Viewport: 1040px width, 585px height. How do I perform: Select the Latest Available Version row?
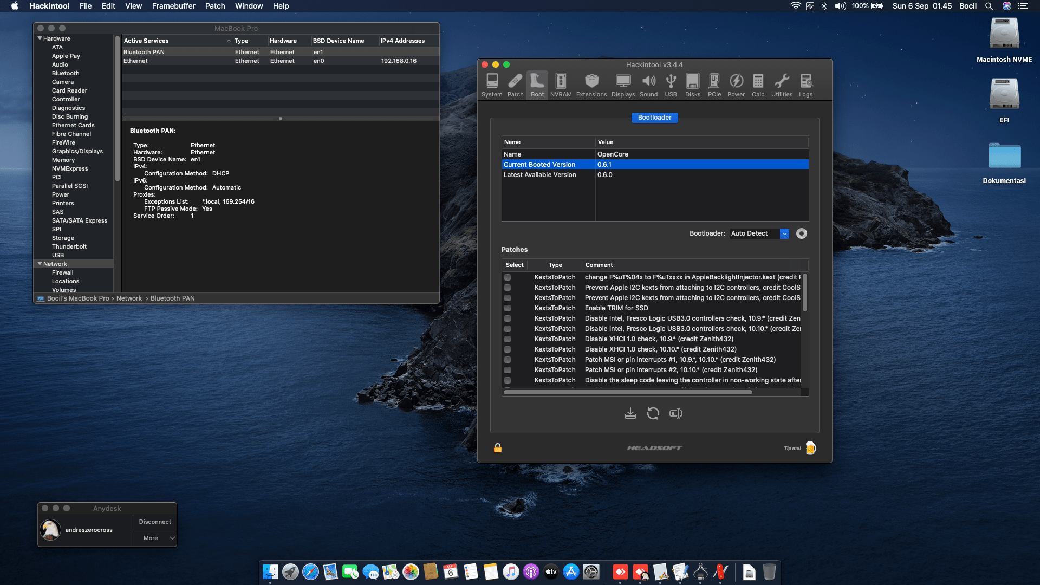(655, 175)
